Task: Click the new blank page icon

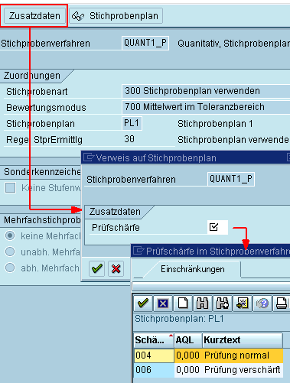Action: (x=183, y=303)
